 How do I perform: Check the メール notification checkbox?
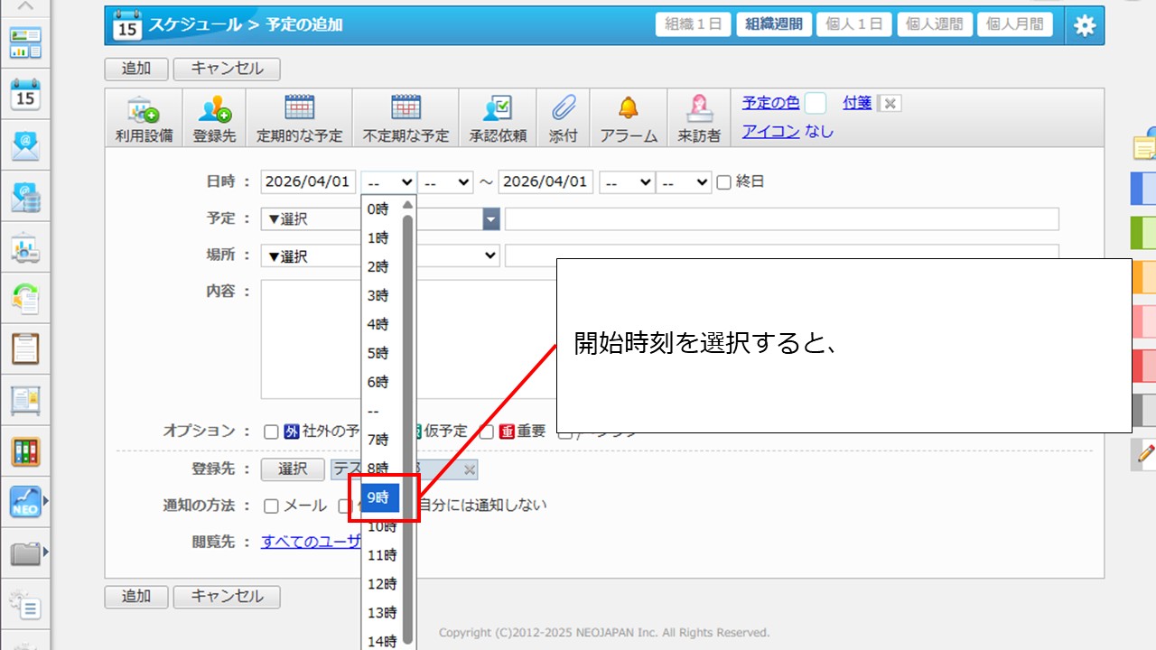(271, 506)
